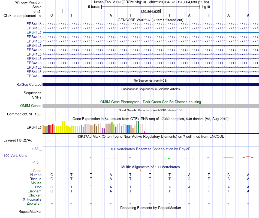Select the Scale track label
259x218 pixels.
click(x=37, y=7)
